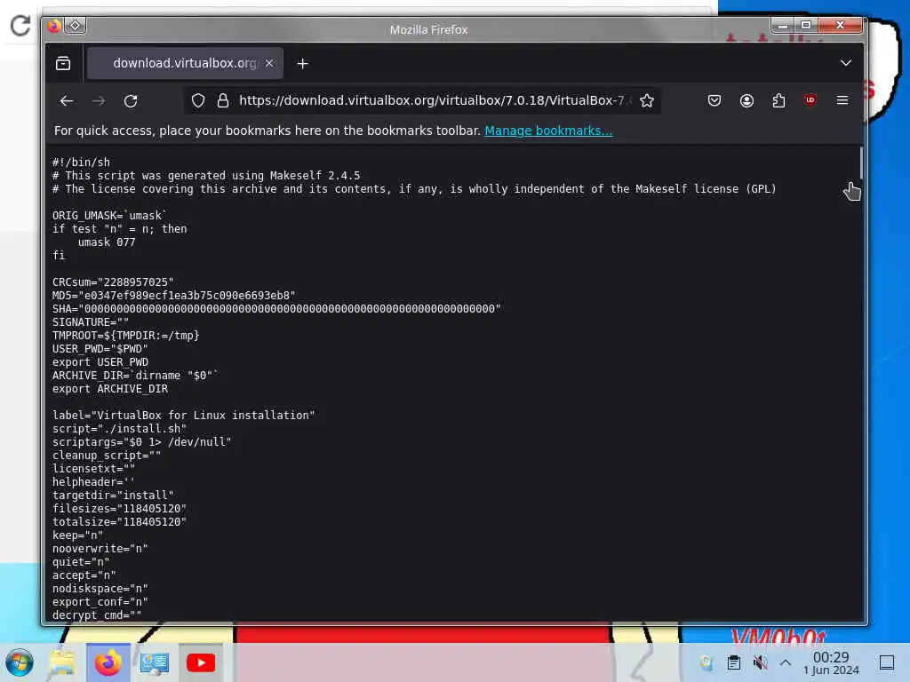Open the extensions puzzle icon
The width and height of the screenshot is (910, 682).
click(778, 101)
